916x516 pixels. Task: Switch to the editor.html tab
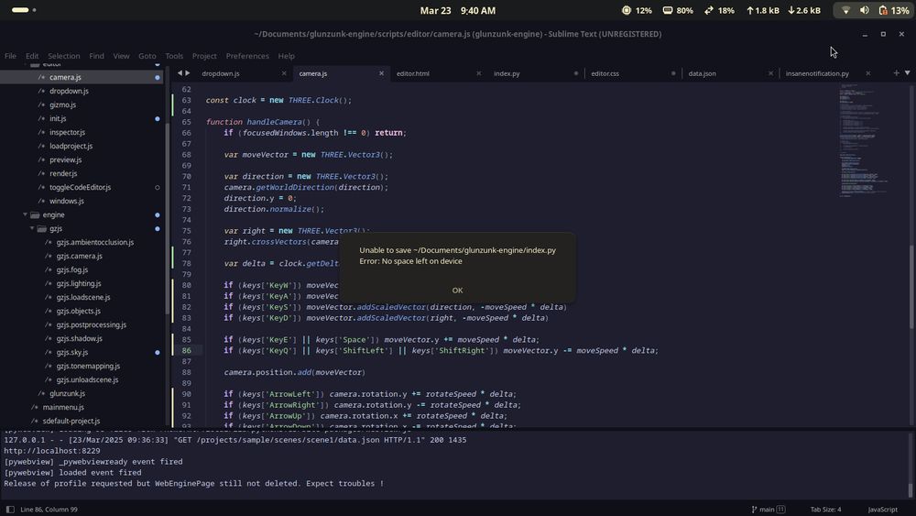coord(413,73)
